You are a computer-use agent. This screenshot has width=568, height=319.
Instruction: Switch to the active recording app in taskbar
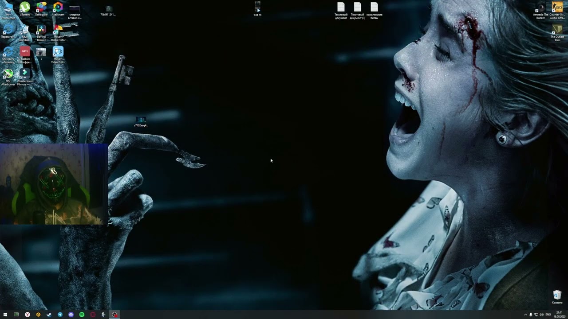click(114, 315)
